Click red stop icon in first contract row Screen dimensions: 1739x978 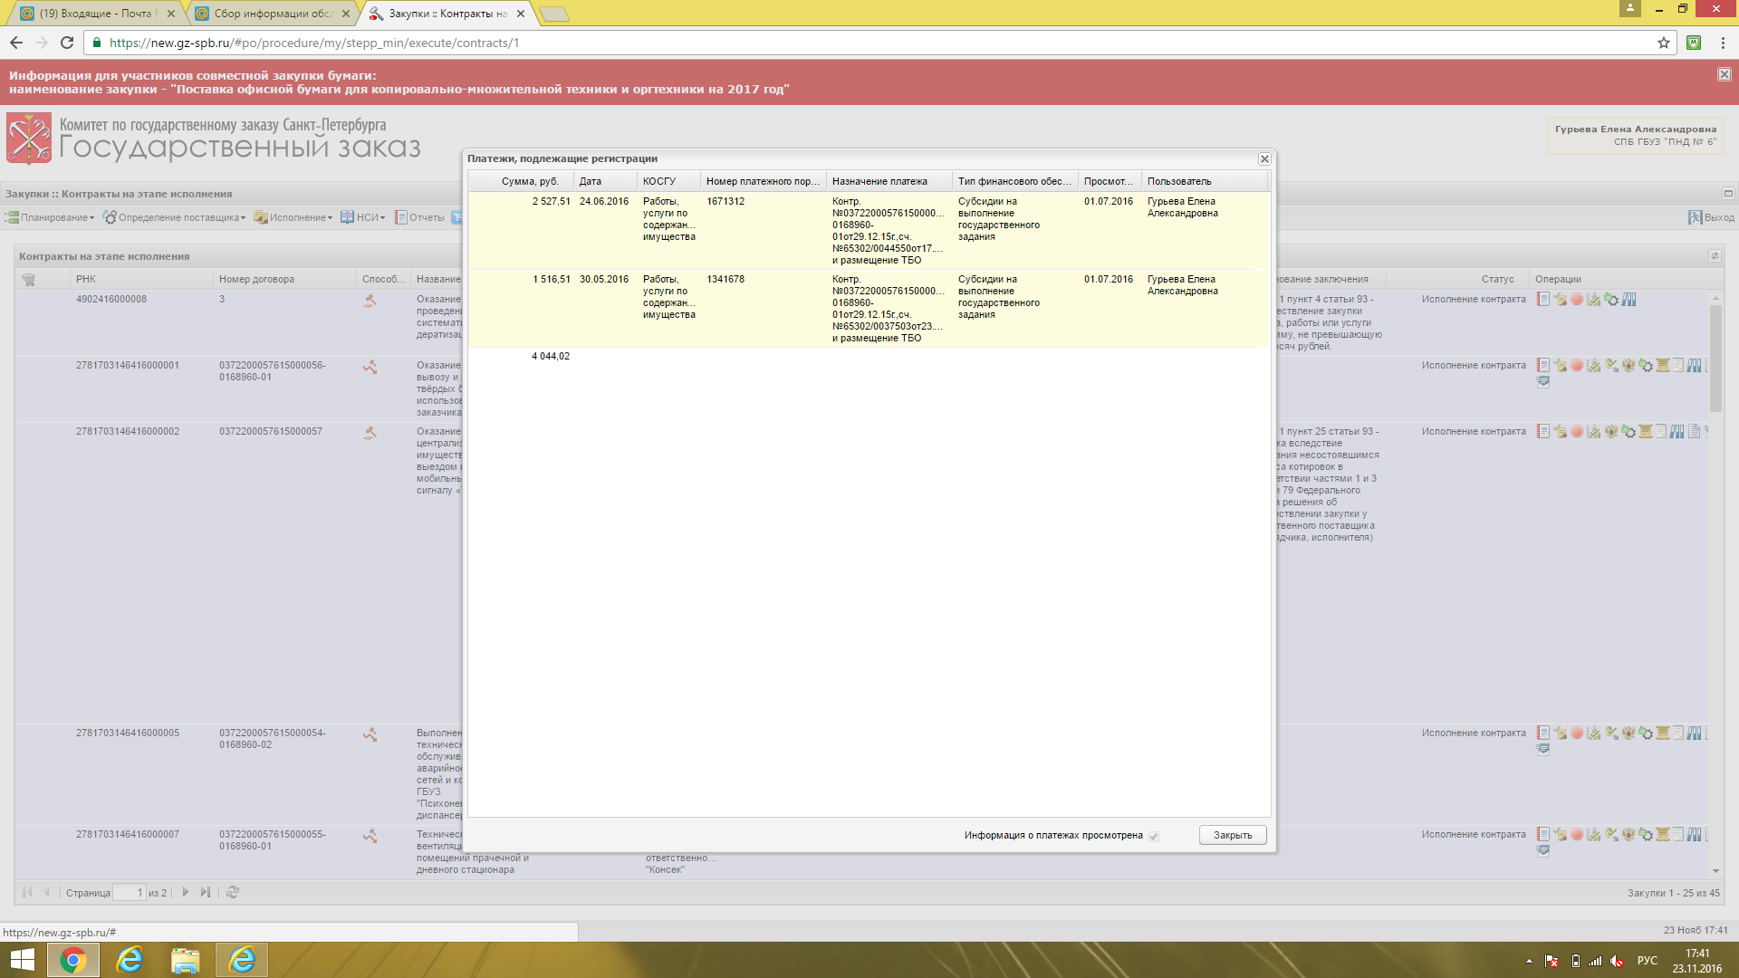[x=1577, y=300]
